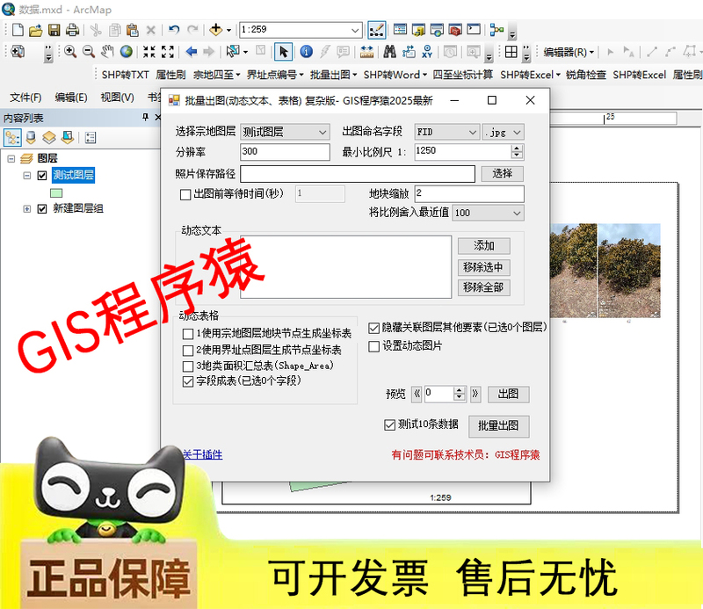Save the map with the Save icon
The height and width of the screenshot is (609, 703).
54,30
